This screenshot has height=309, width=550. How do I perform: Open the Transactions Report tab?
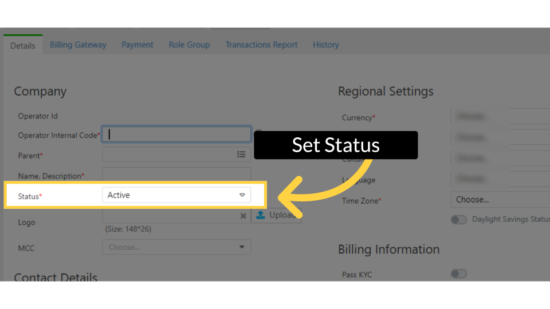pos(261,45)
